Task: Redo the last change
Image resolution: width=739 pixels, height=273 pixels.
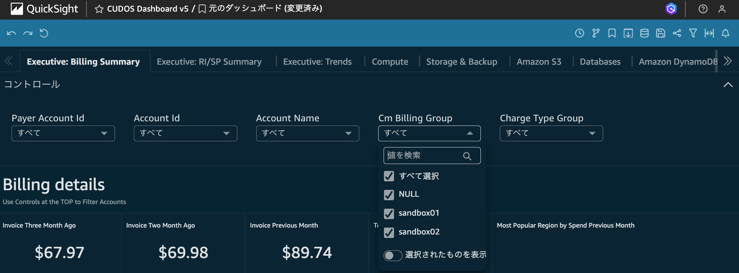Action: tap(28, 33)
